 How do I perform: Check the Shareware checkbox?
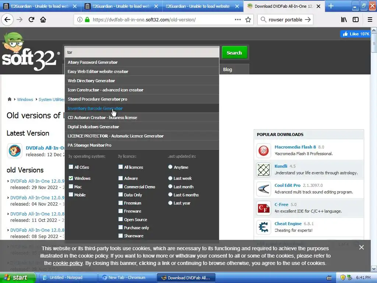click(x=121, y=235)
